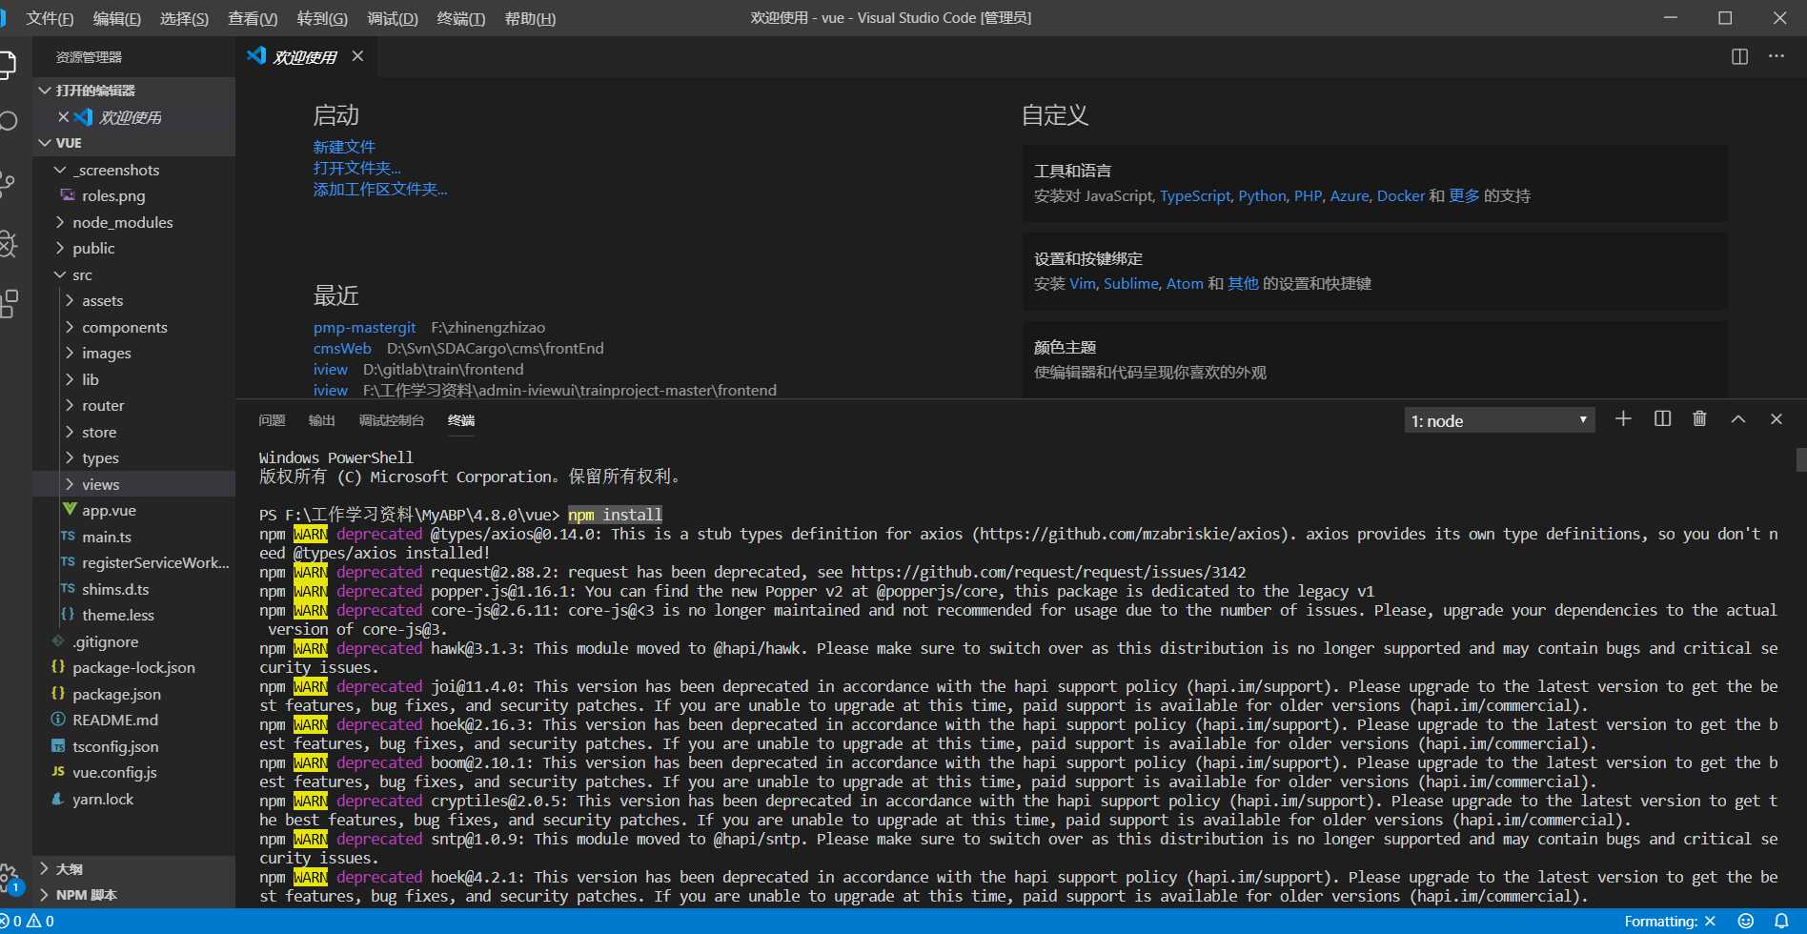Expand the public folder

pyautogui.click(x=133, y=248)
